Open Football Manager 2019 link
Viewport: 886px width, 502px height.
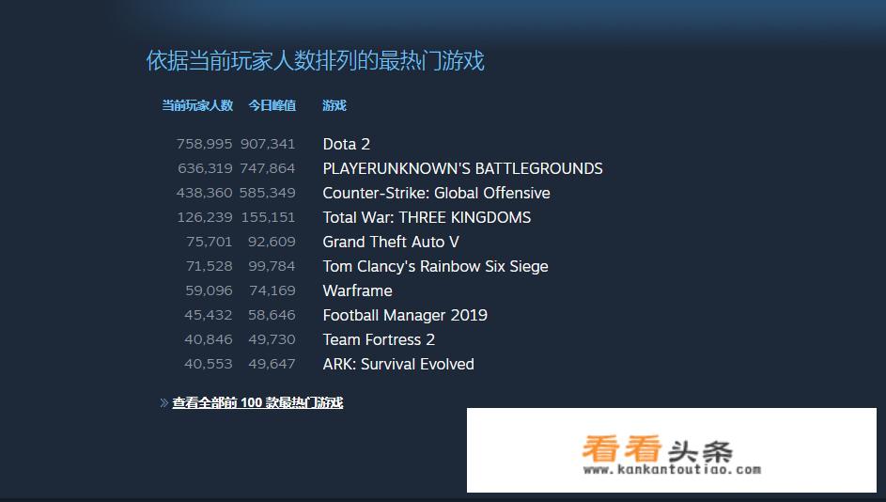(405, 315)
